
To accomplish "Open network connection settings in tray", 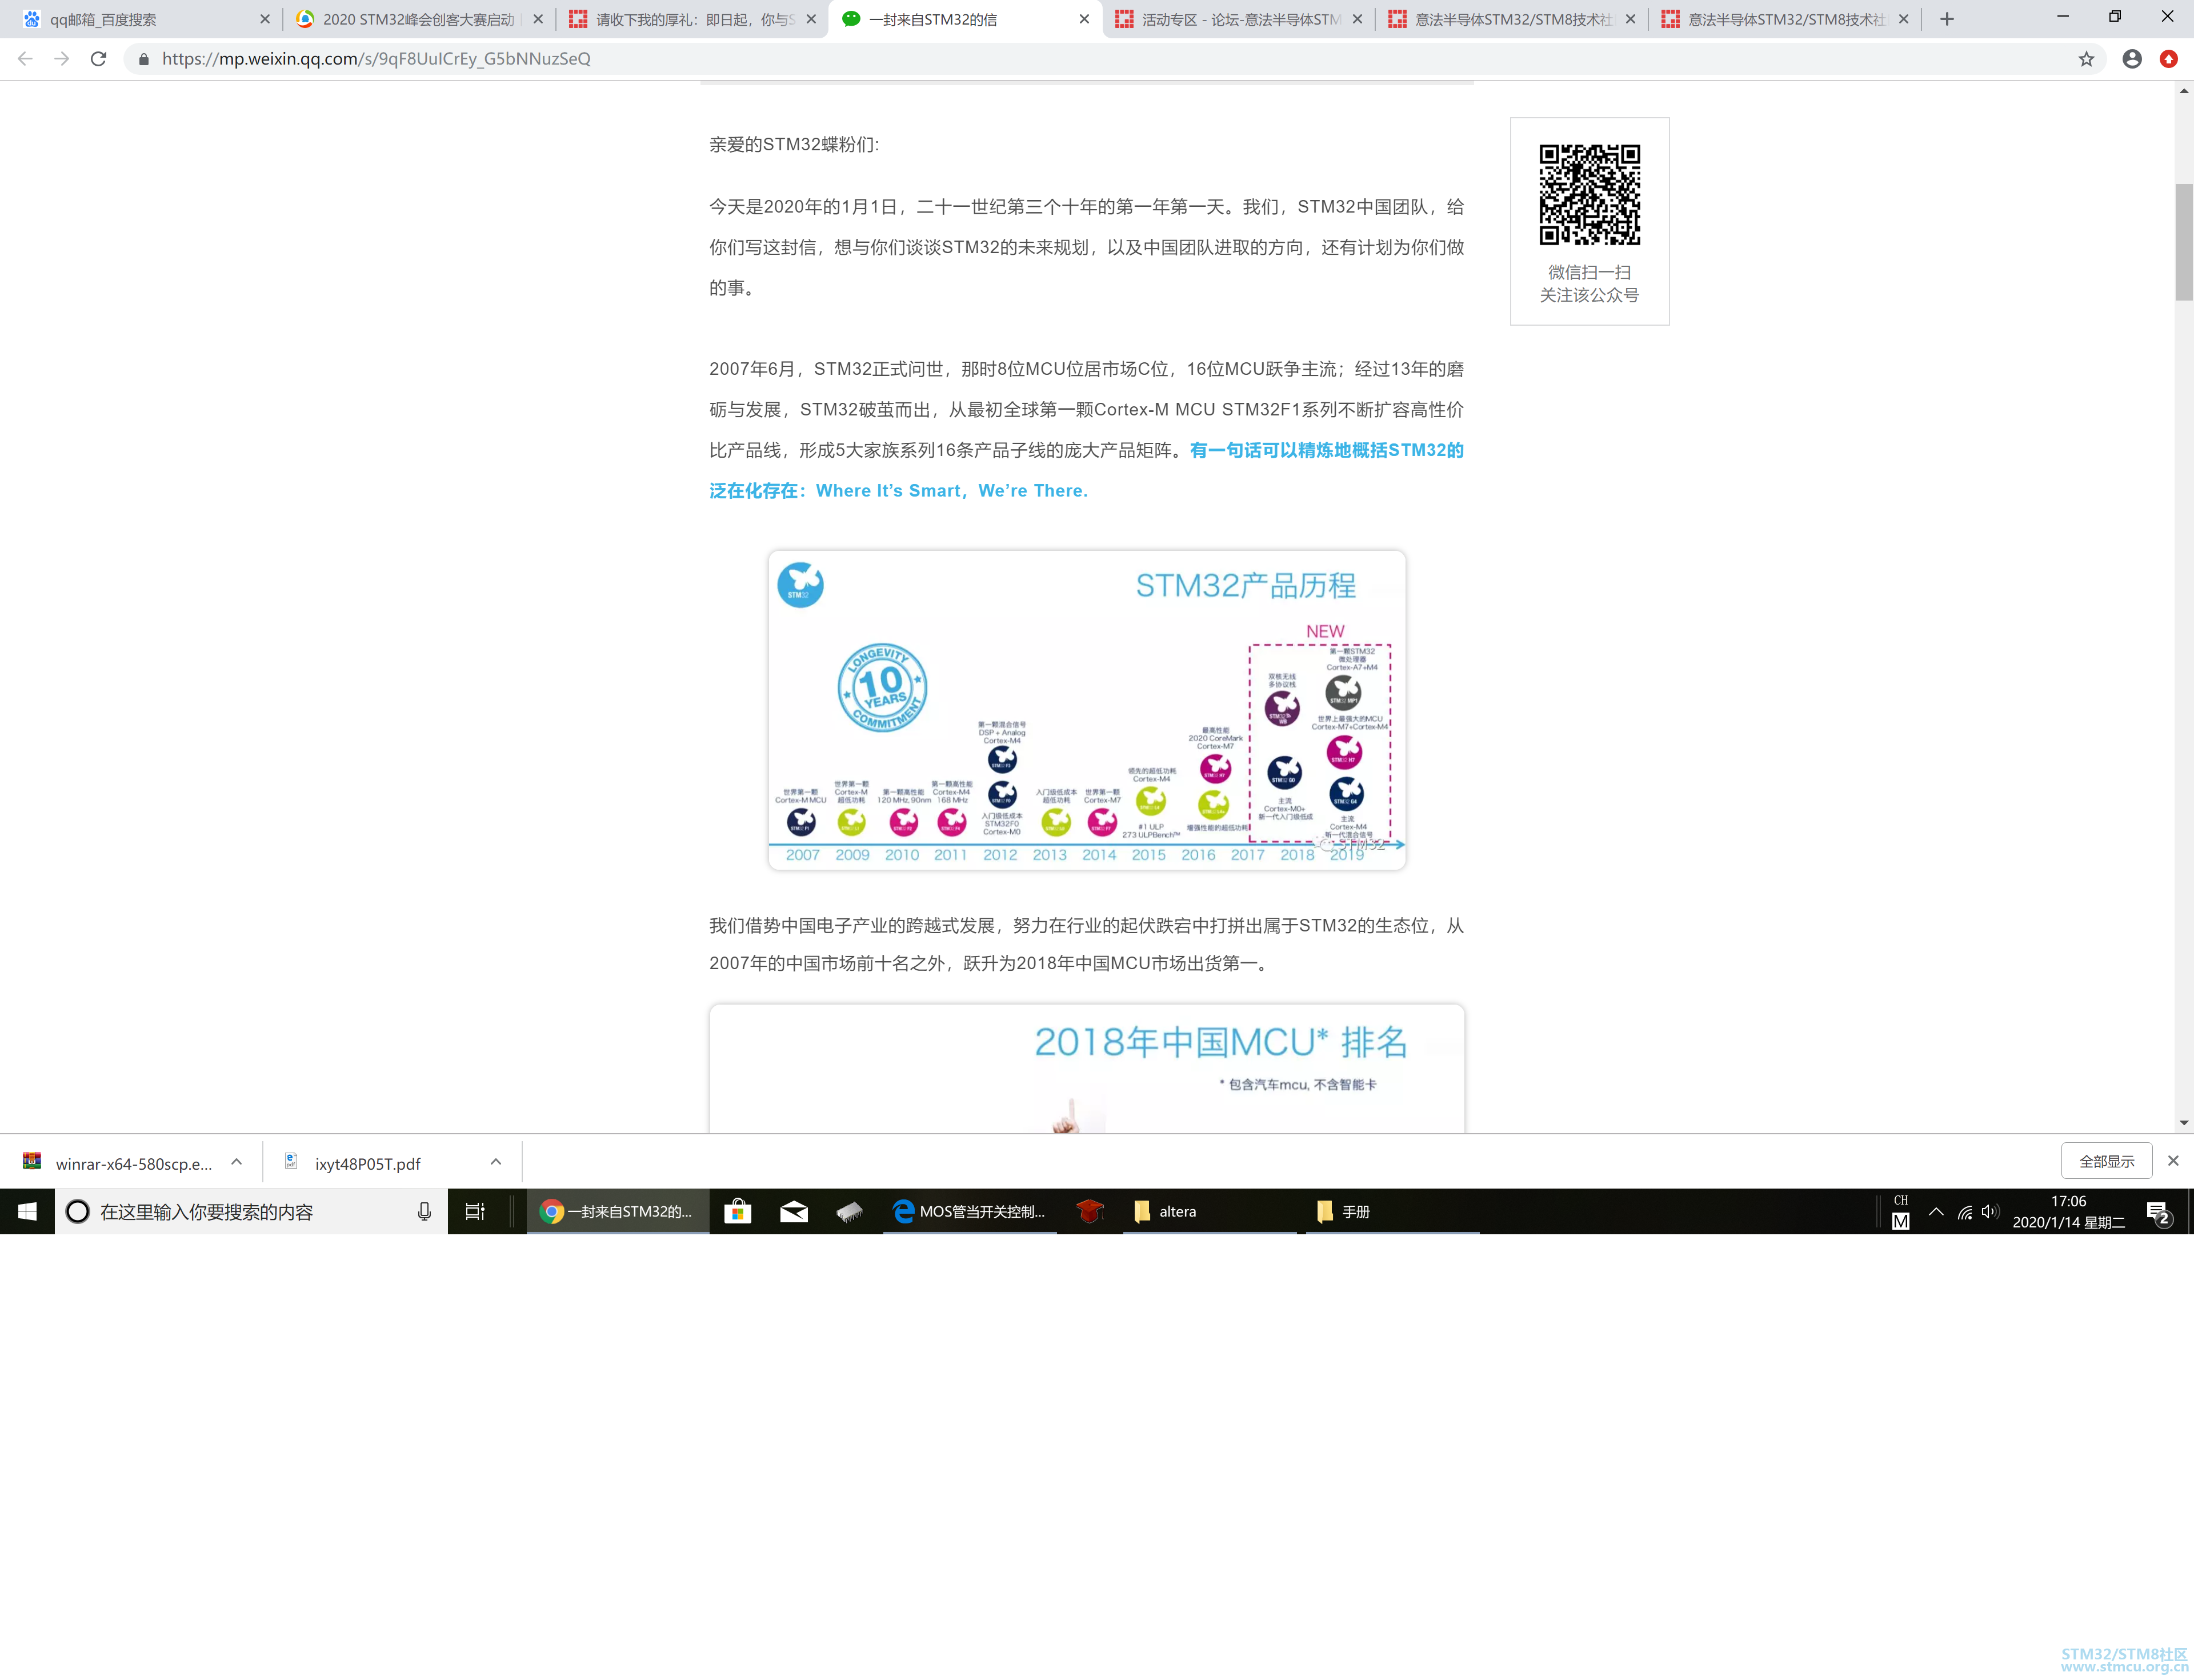I will click(x=1964, y=1211).
